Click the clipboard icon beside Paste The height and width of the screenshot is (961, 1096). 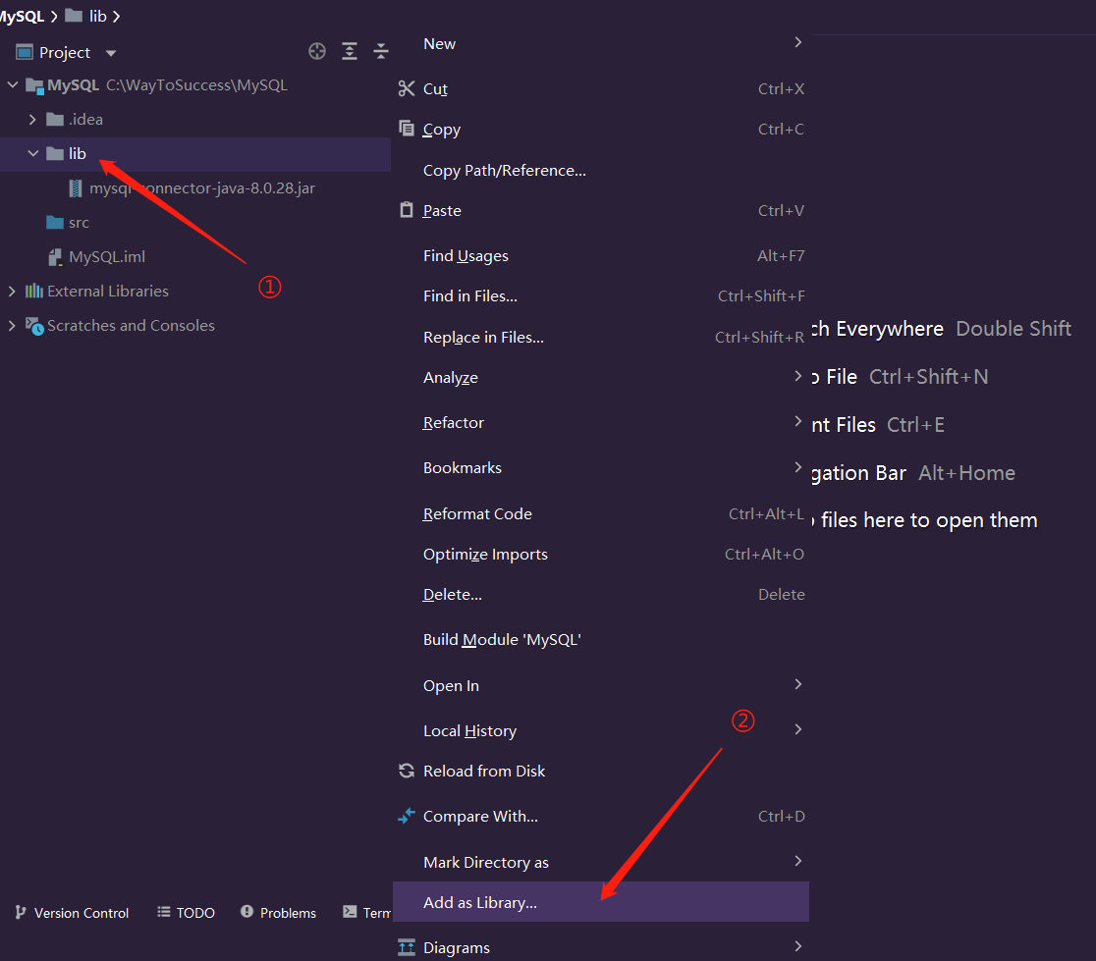pos(407,209)
